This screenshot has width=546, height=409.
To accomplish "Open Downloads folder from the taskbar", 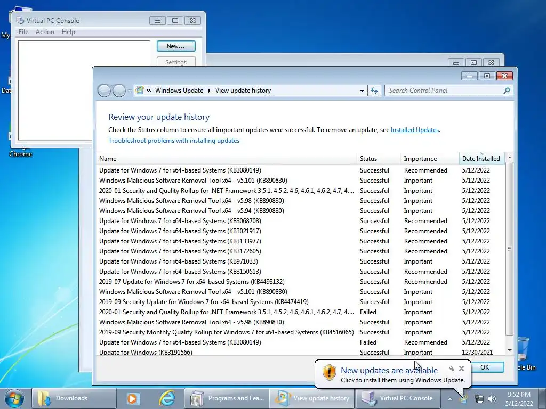I will [74, 398].
